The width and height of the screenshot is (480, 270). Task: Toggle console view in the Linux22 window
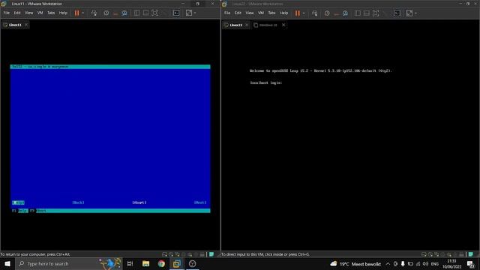tap(397, 13)
